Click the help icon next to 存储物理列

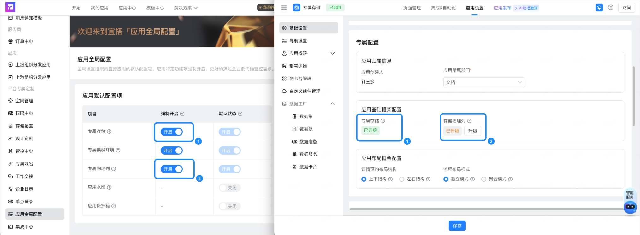pos(469,121)
